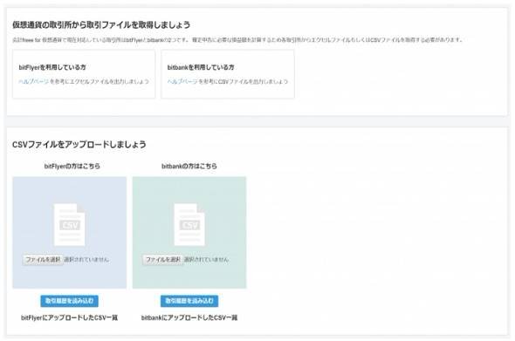The height and width of the screenshot is (341, 515).
Task: Click the bitbank ファイルを選択 button
Action: (x=163, y=260)
